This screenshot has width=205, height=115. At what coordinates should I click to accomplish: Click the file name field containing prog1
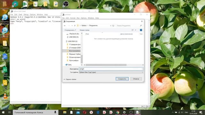[x=111, y=69]
